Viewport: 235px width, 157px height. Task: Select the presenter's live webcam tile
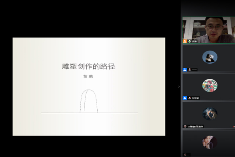[x=209, y=29]
